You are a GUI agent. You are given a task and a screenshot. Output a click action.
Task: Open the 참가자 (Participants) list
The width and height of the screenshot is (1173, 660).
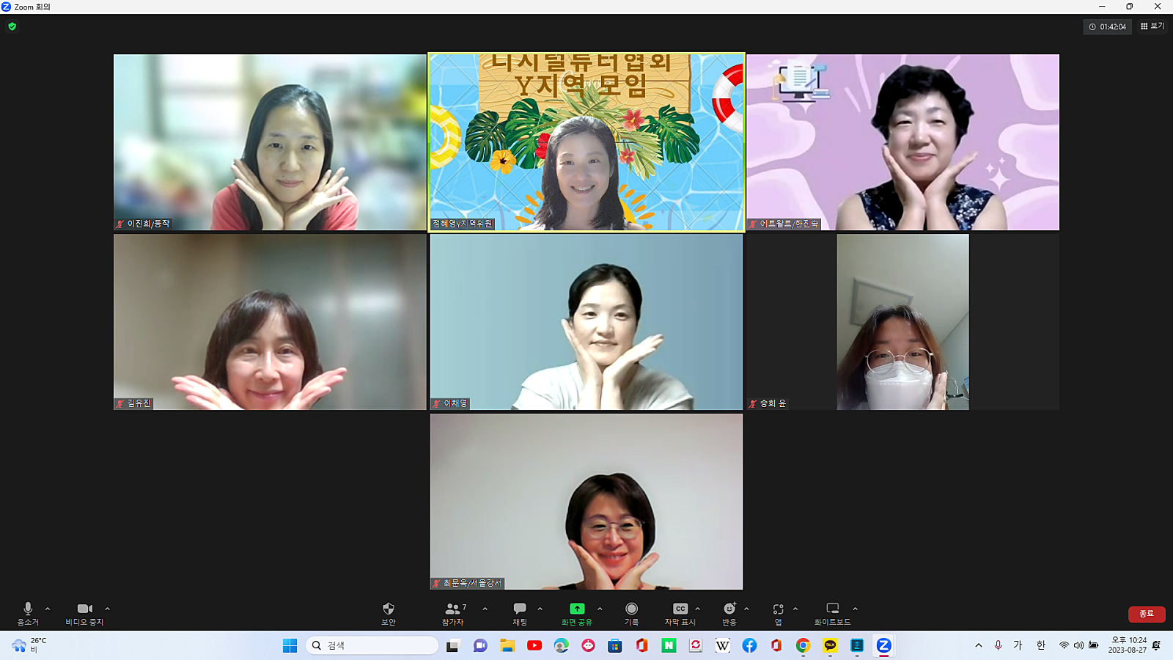tap(453, 609)
